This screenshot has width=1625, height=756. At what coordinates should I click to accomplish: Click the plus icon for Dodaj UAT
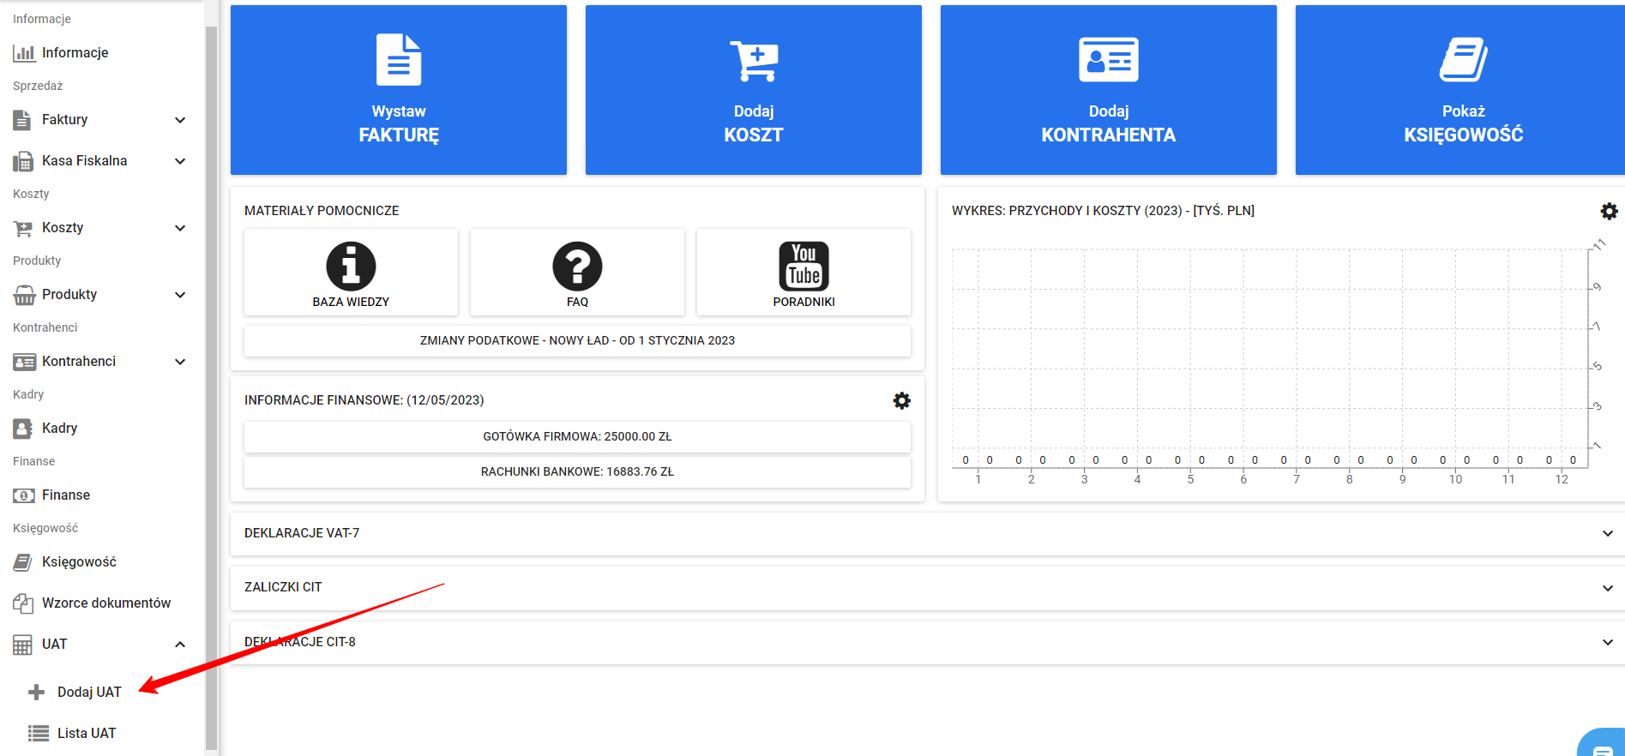36,692
